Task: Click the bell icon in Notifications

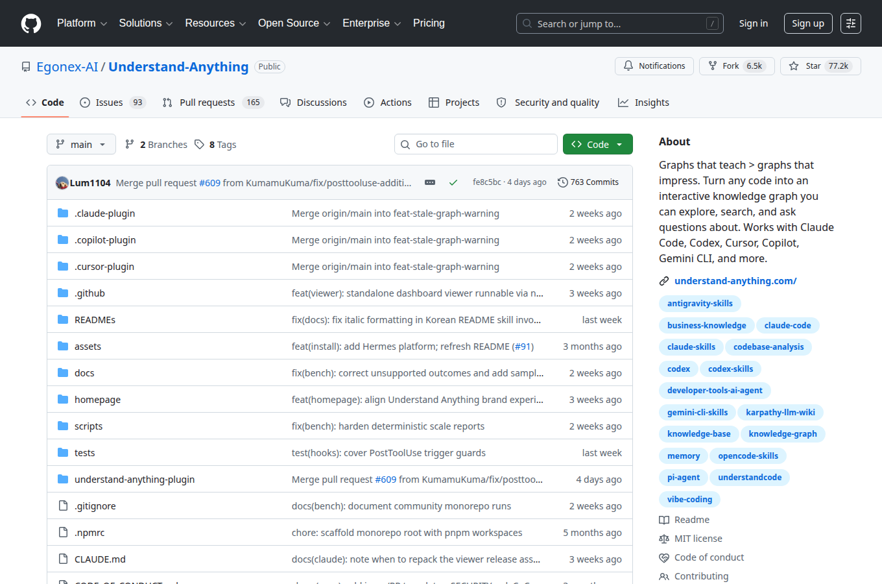Action: 628,66
